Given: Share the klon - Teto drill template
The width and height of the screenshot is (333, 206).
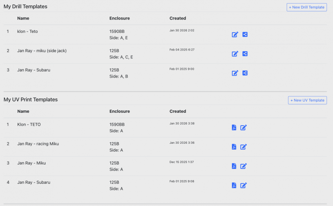Looking at the screenshot, I should (245, 34).
